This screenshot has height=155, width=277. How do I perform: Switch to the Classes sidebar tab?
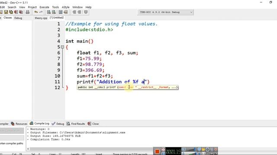(8, 18)
